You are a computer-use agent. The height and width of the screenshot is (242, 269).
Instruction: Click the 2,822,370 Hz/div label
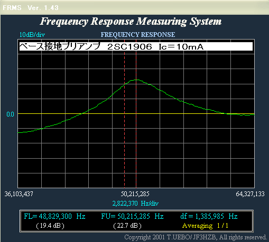(x=135, y=204)
